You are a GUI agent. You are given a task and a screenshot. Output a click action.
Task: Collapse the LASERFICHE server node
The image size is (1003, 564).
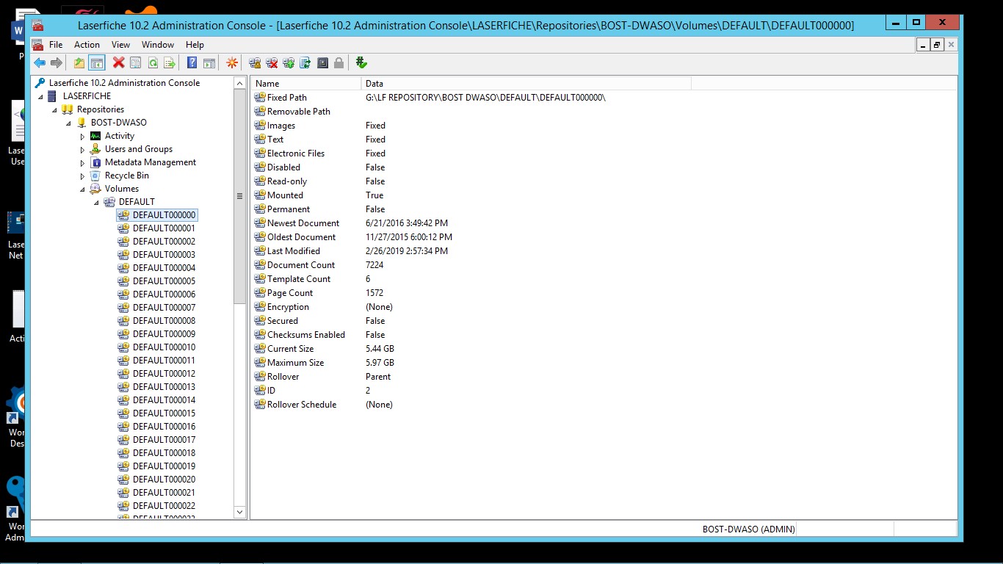pos(41,97)
